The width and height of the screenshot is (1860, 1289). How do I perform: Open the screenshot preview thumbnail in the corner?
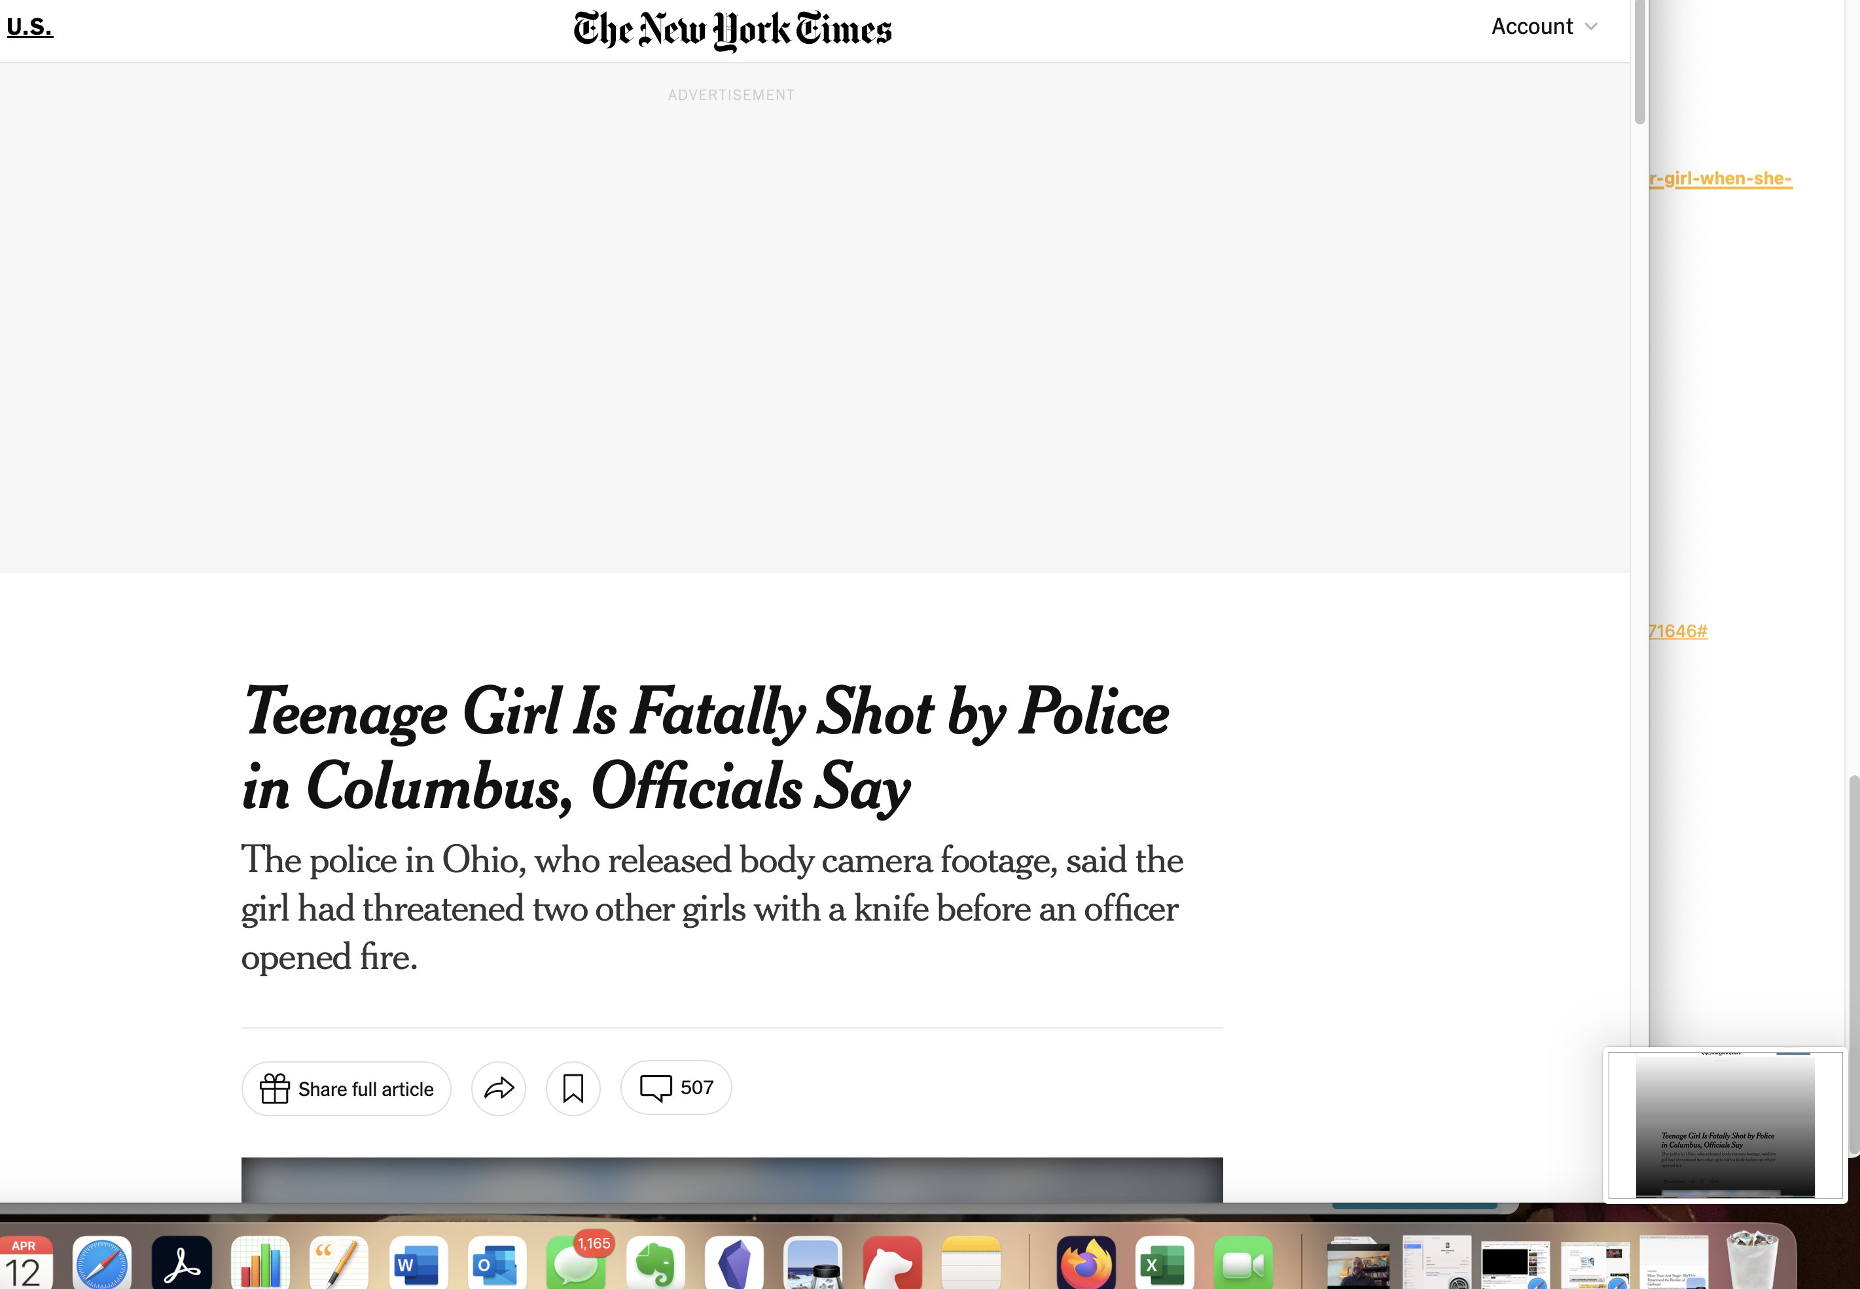click(1725, 1124)
